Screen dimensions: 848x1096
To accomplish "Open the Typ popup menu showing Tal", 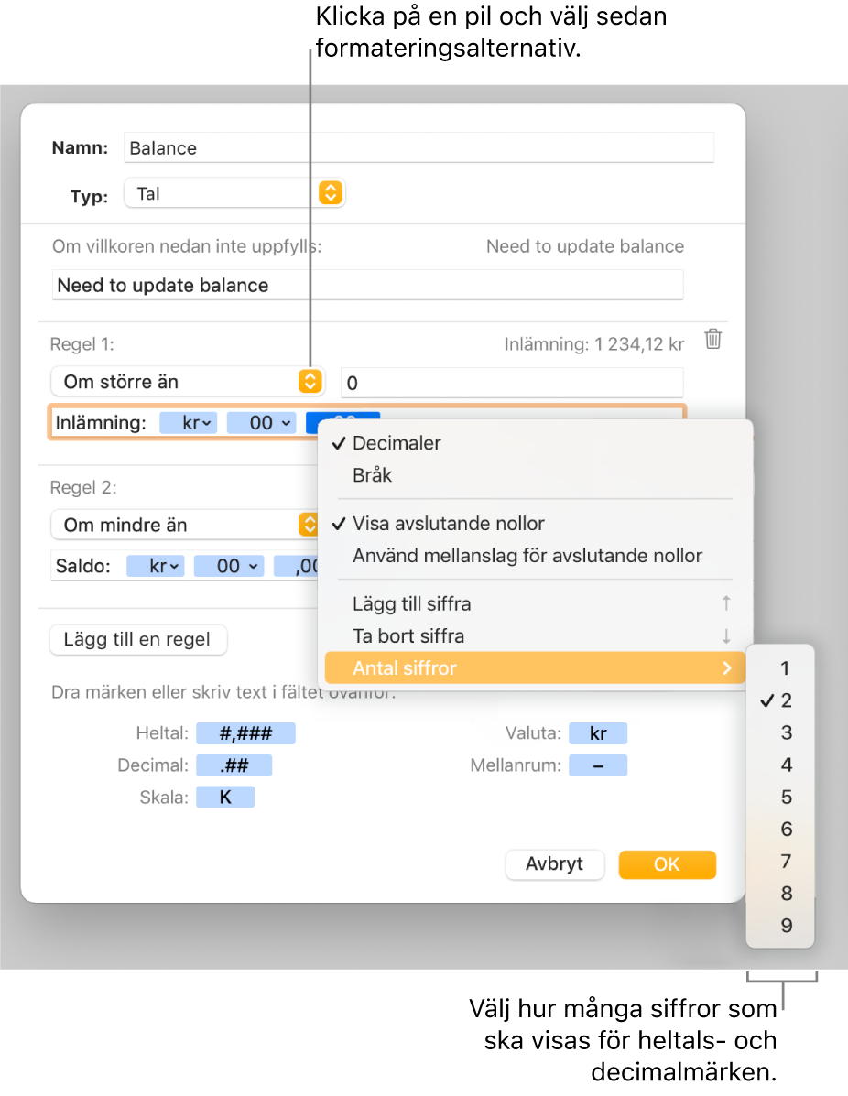I will tap(234, 193).
